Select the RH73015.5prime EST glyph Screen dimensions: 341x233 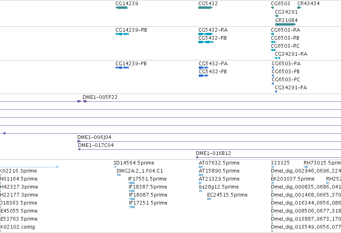[x=306, y=167]
